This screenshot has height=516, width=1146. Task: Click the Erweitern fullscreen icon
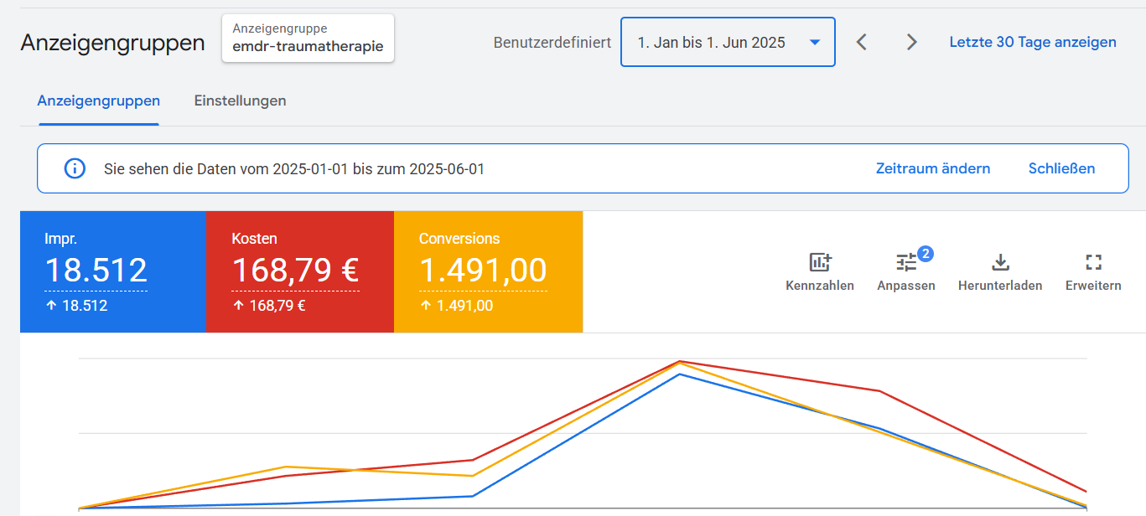[1093, 262]
